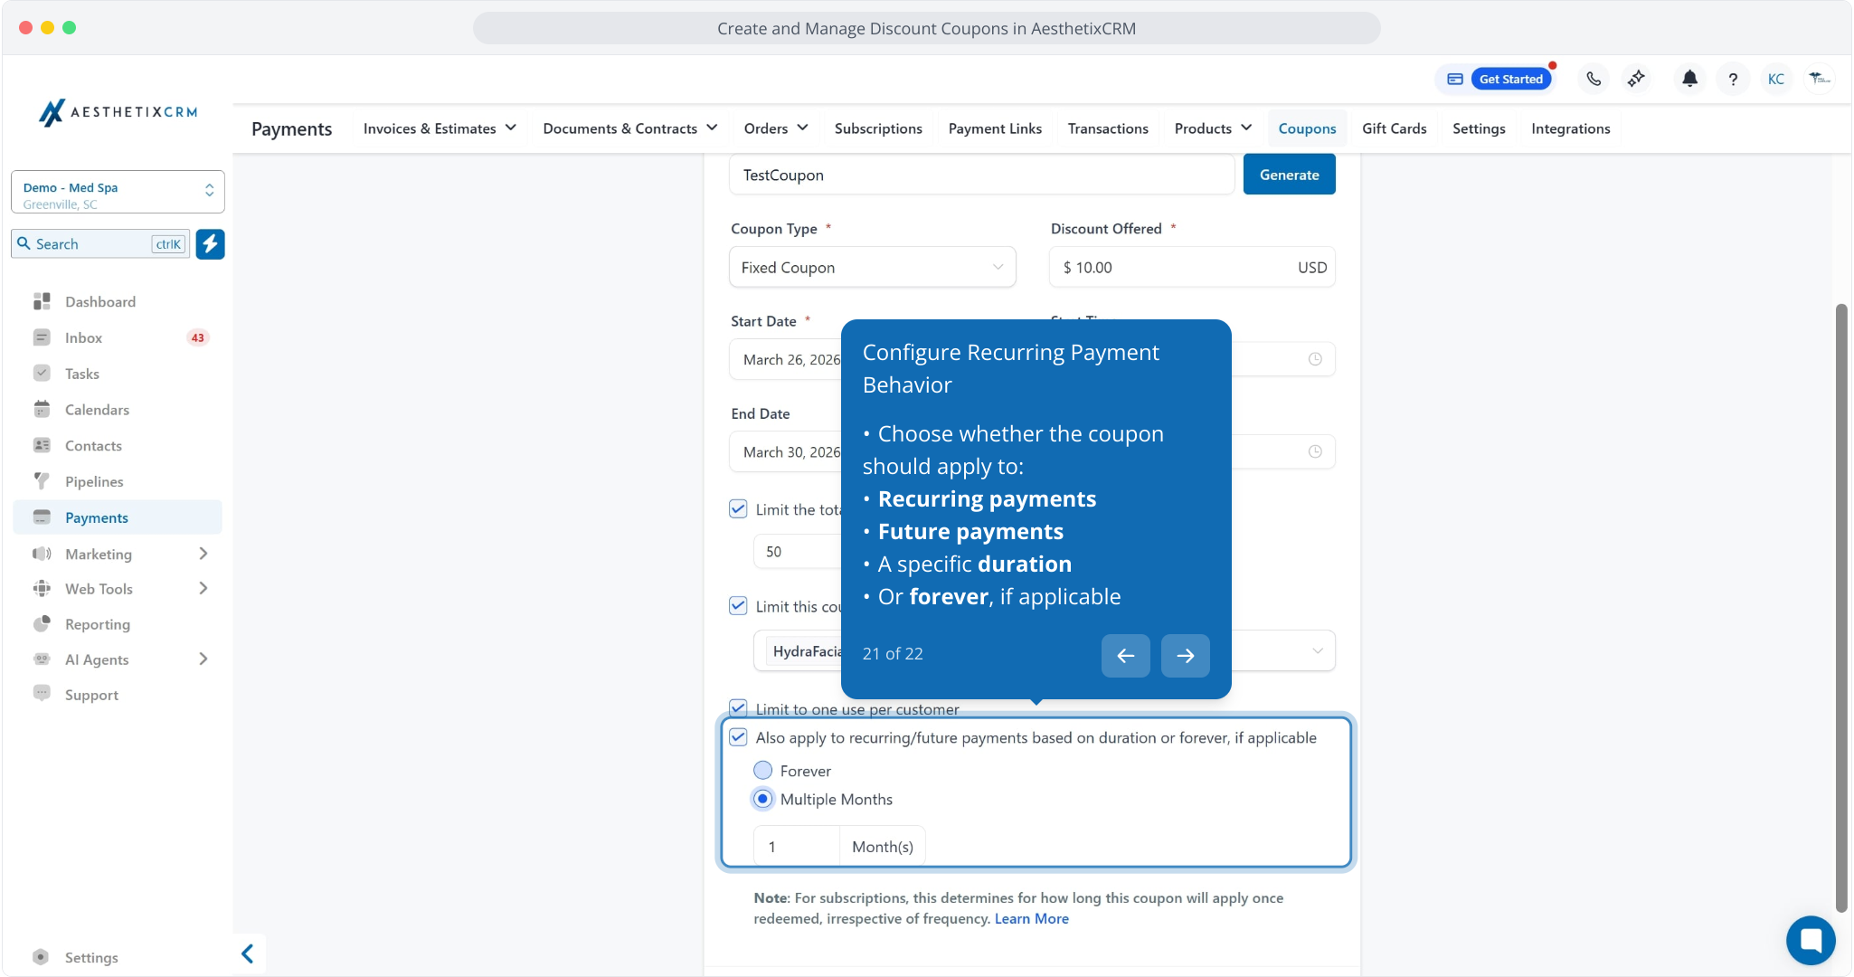The height and width of the screenshot is (977, 1854).
Task: Open the help question mark icon
Action: click(1732, 79)
